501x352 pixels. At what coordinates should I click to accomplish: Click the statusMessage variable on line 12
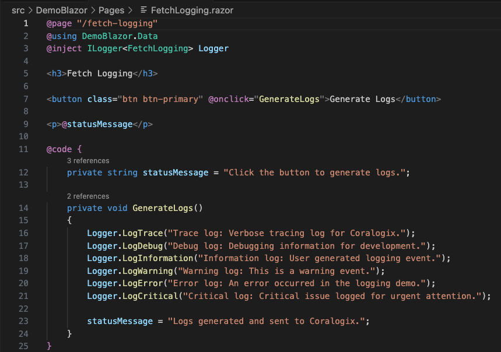176,173
